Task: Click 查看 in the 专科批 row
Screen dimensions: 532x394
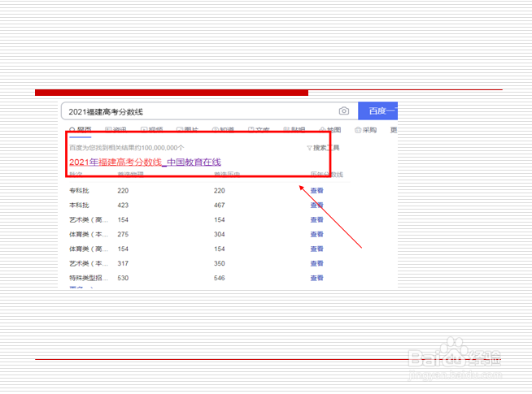Action: [317, 190]
